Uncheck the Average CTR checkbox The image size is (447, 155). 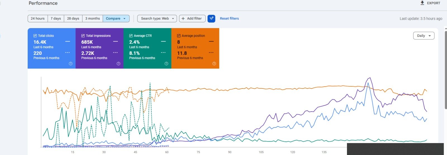(x=131, y=36)
